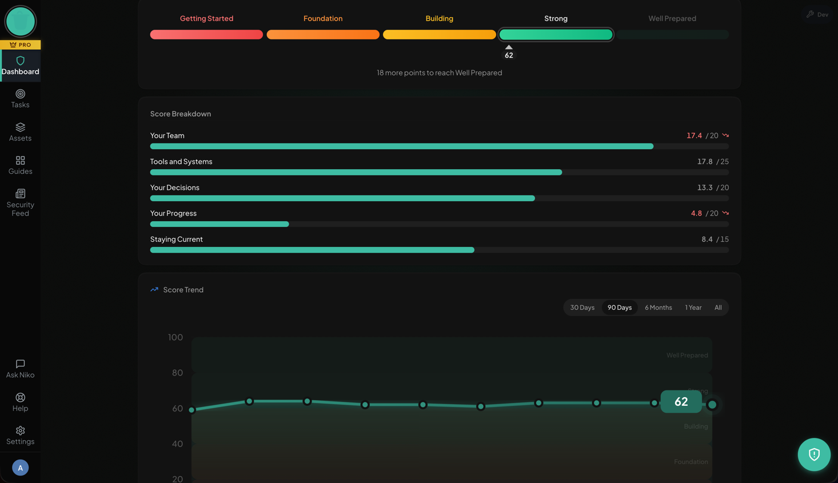The image size is (838, 483).
Task: Click the Your Progress score row
Action: pyautogui.click(x=439, y=218)
